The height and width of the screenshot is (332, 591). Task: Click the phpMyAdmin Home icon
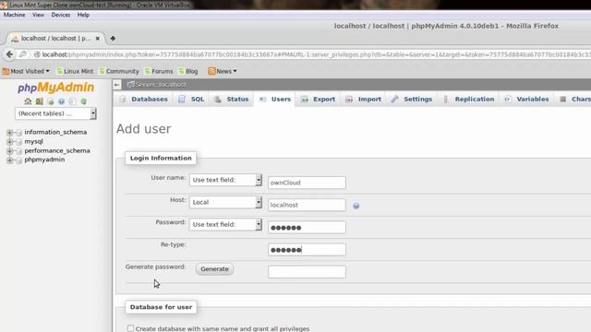point(28,101)
